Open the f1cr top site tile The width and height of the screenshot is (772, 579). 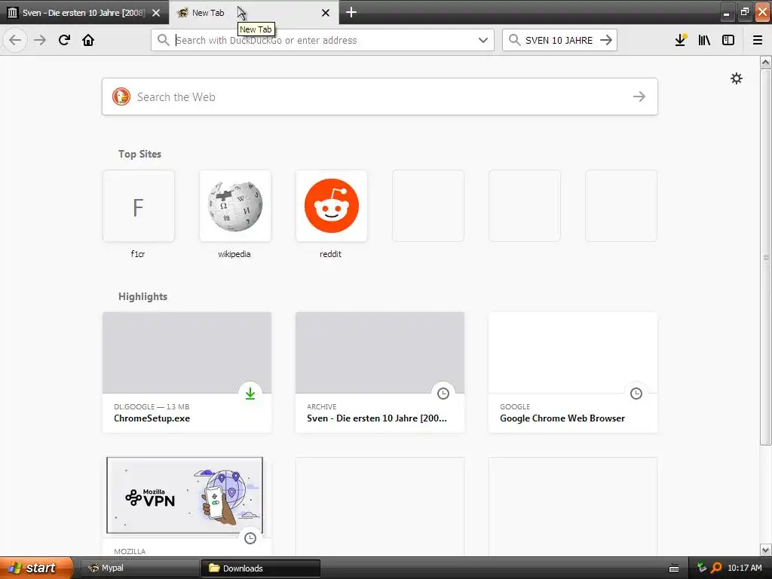(x=139, y=206)
